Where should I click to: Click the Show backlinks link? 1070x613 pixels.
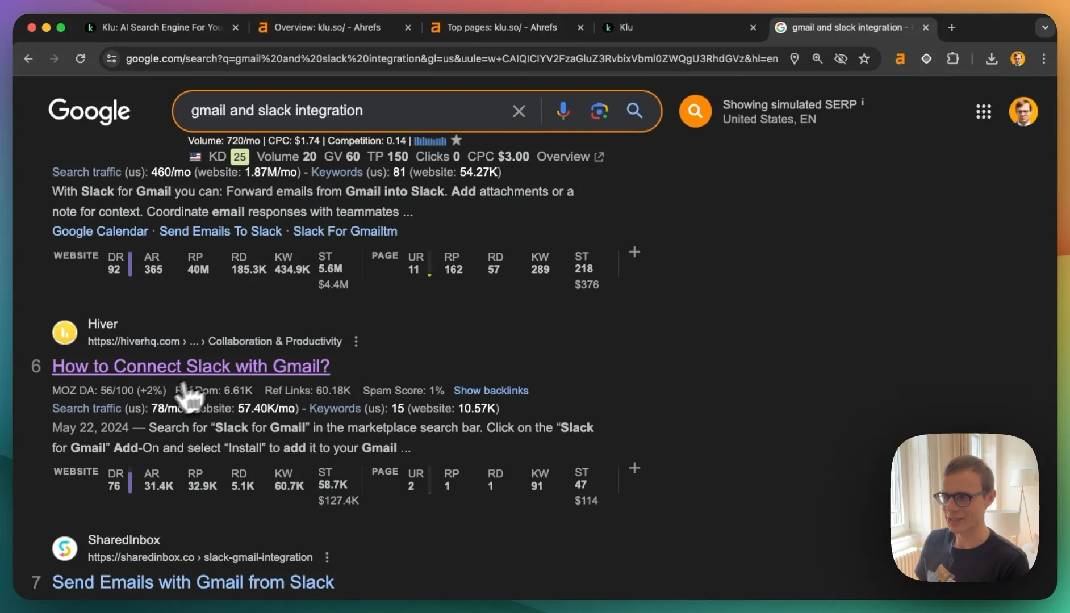(x=491, y=391)
